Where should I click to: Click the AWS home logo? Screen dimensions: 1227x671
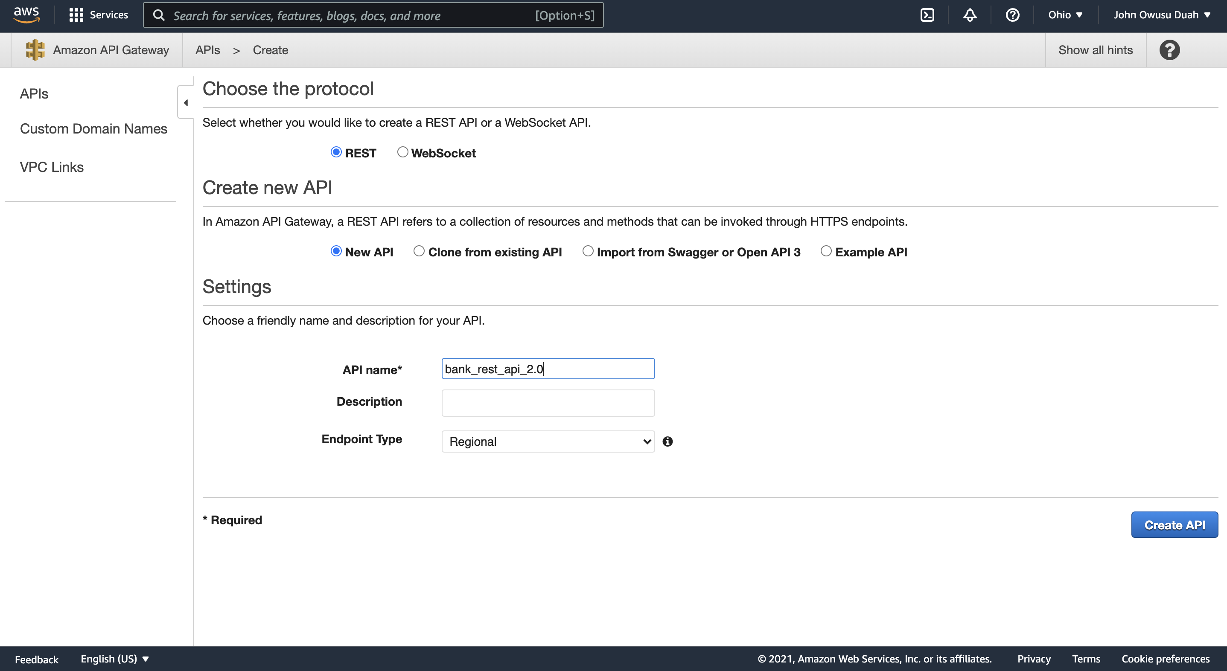click(26, 15)
